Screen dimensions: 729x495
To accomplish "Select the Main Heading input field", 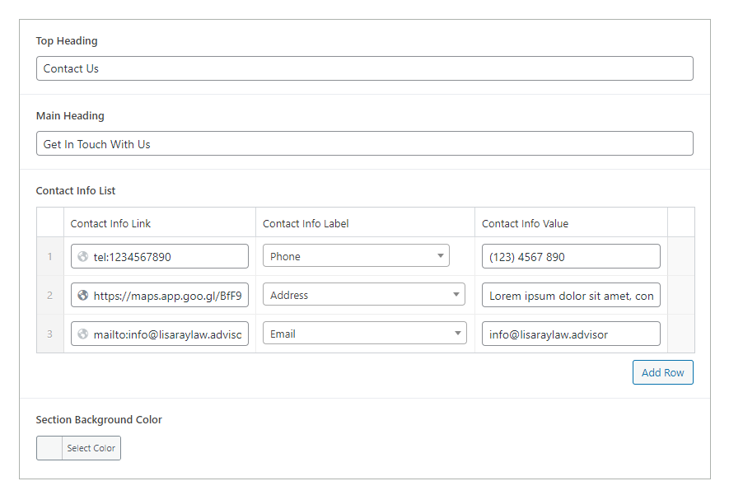I will [x=363, y=143].
